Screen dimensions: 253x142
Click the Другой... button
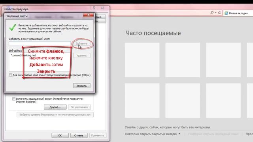(x=55, y=107)
